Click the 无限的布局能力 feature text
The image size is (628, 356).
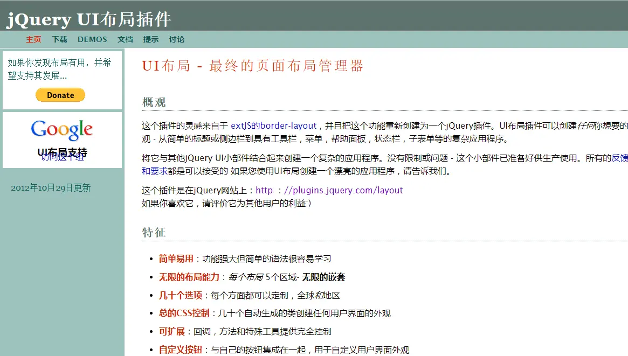pos(189,277)
